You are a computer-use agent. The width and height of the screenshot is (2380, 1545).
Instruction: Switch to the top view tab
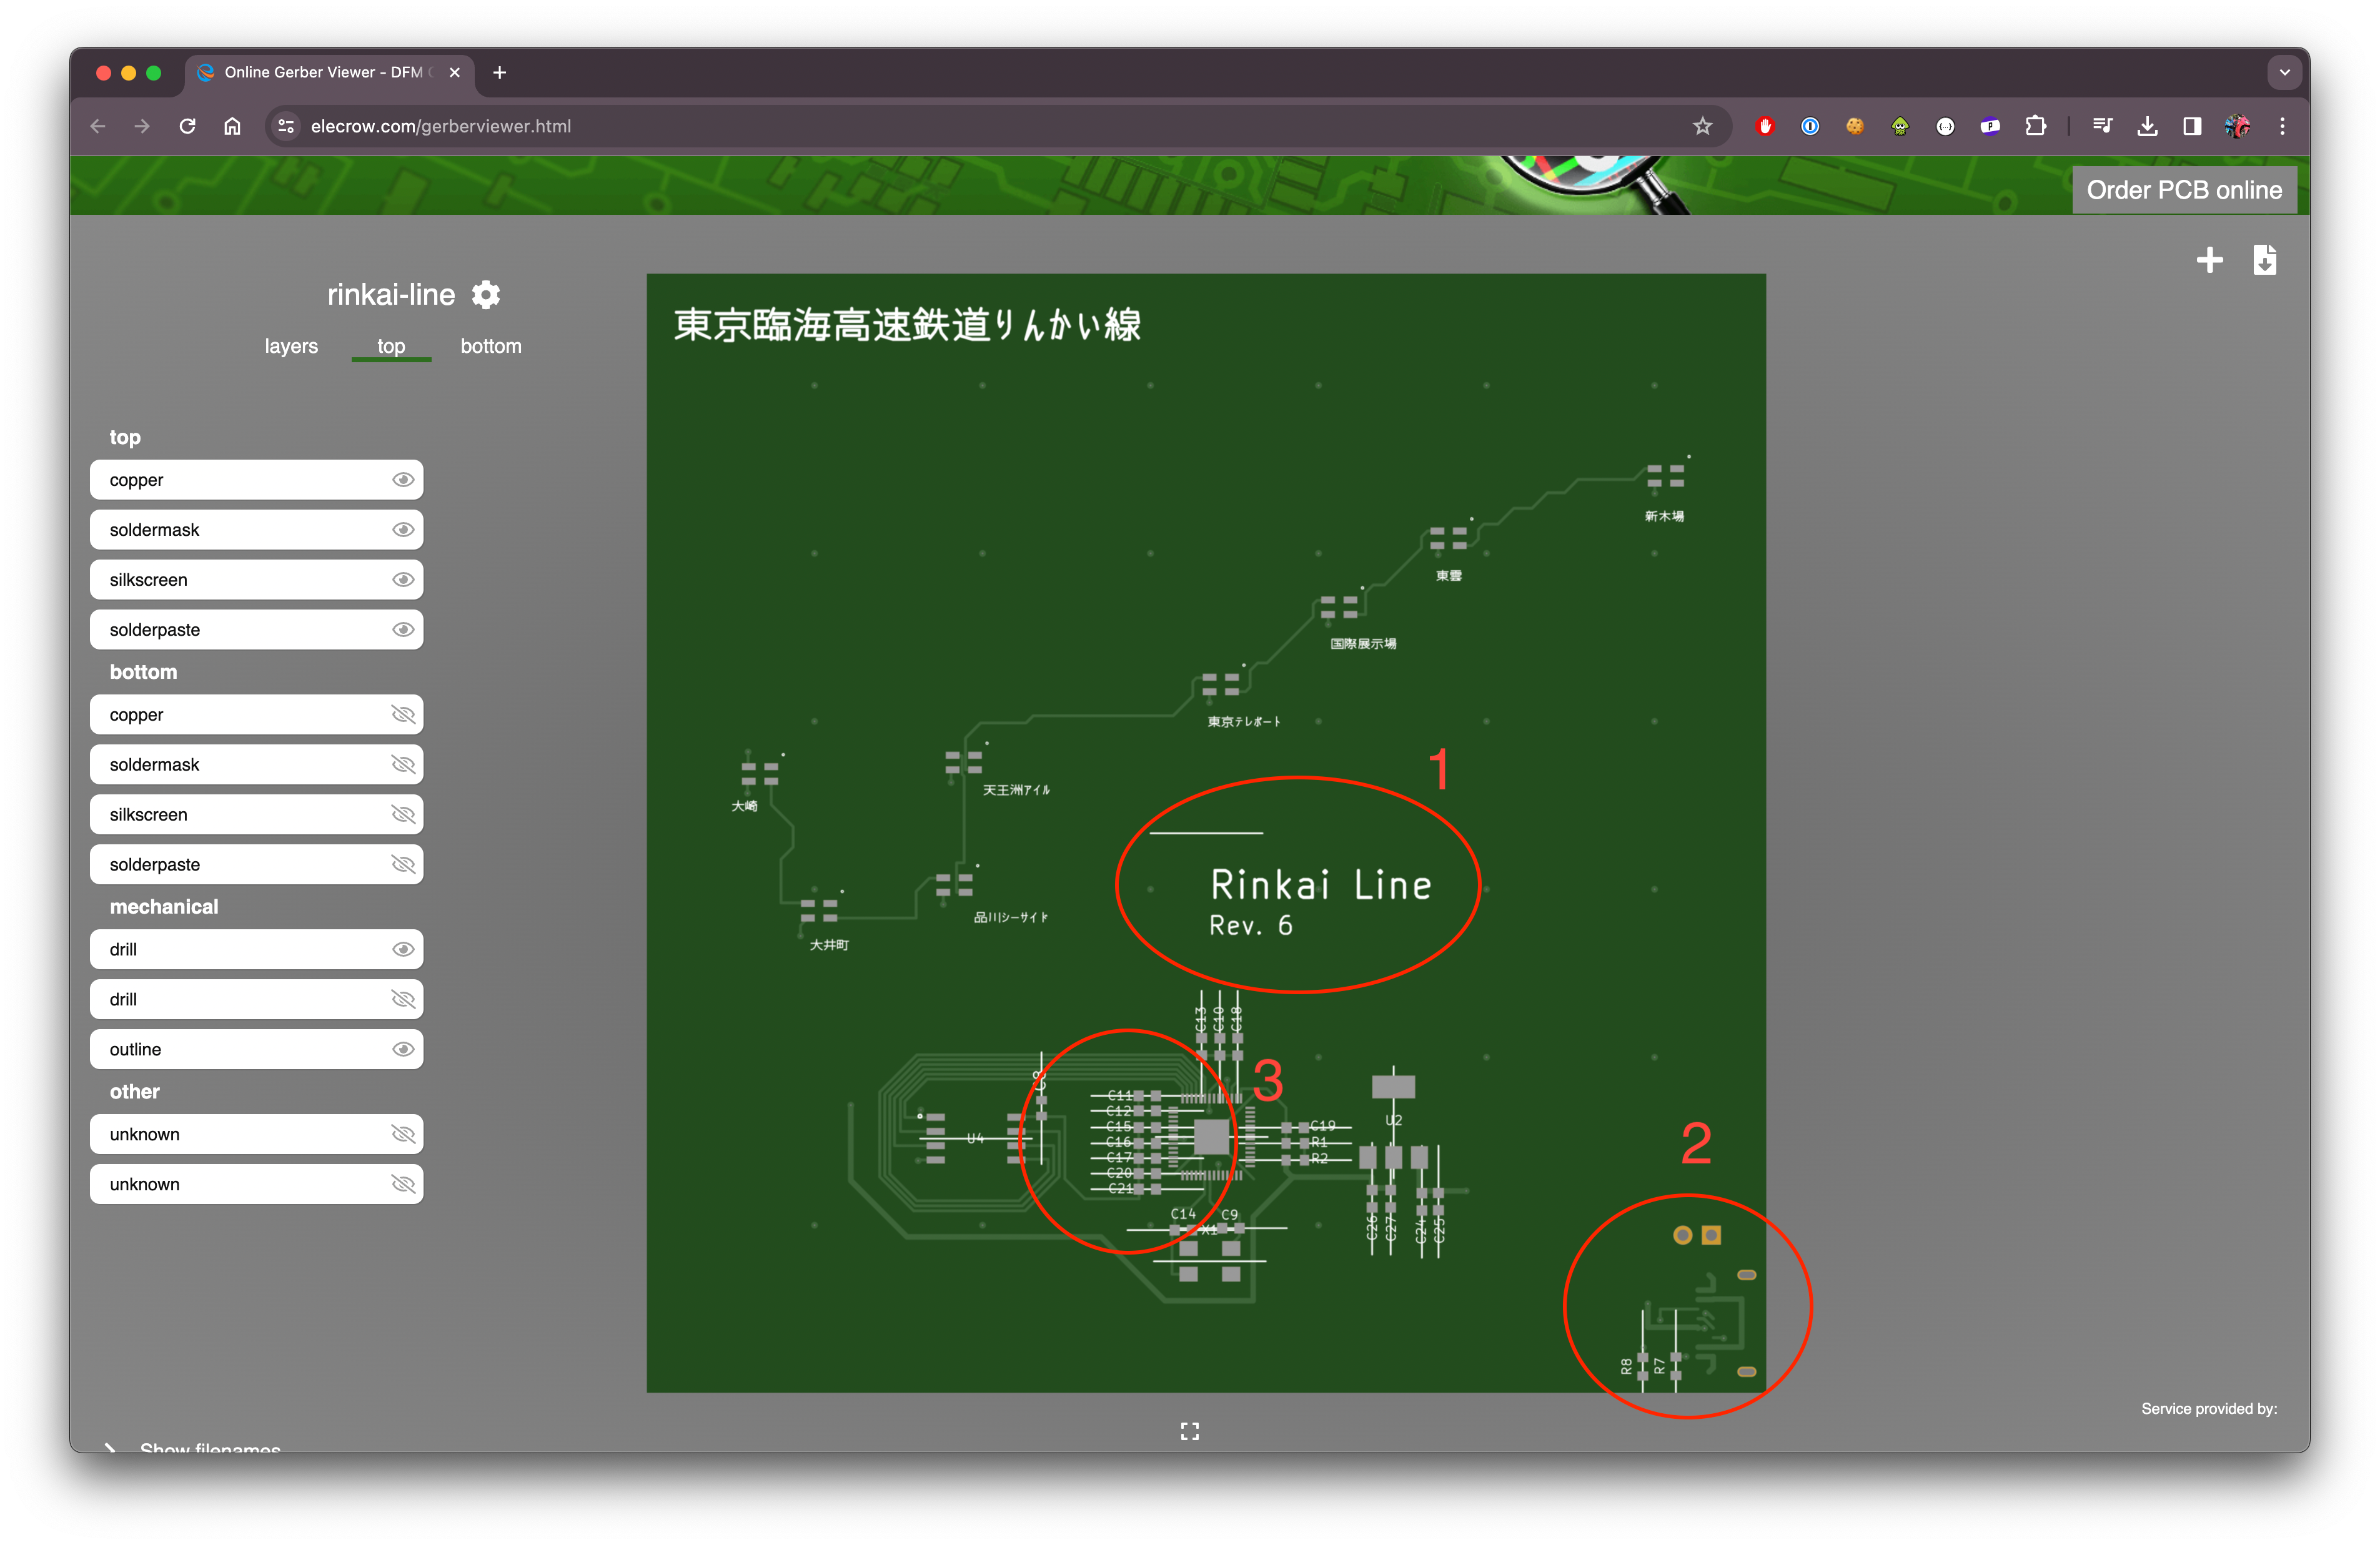(391, 346)
